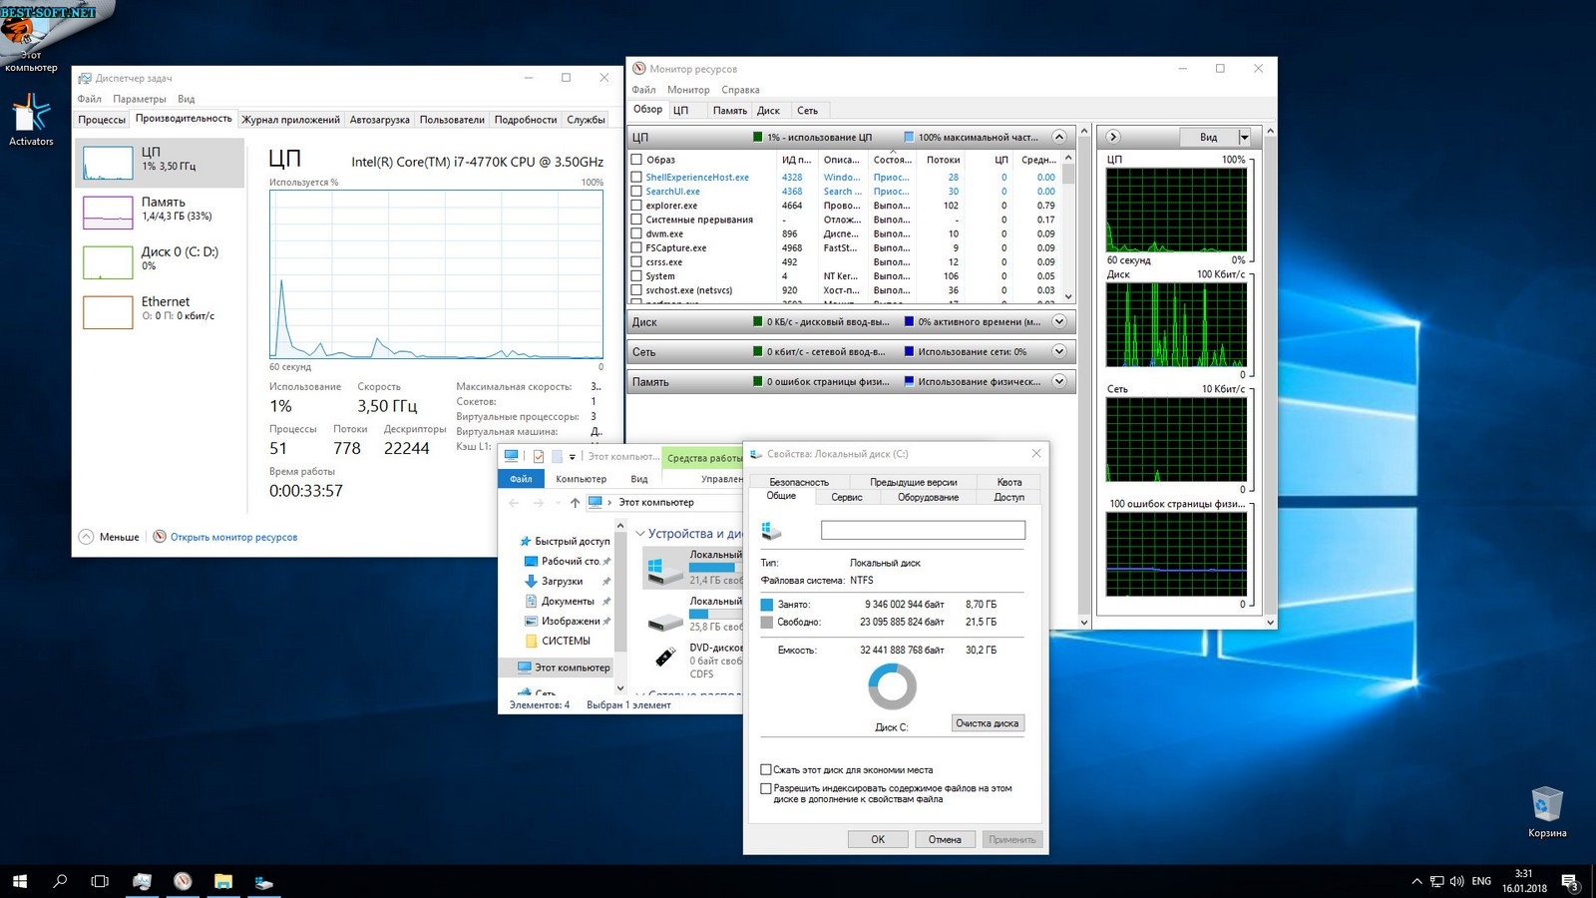The height and width of the screenshot is (898, 1596).
Task: Click Resource Monitor icon in taskbar
Action: tap(183, 881)
